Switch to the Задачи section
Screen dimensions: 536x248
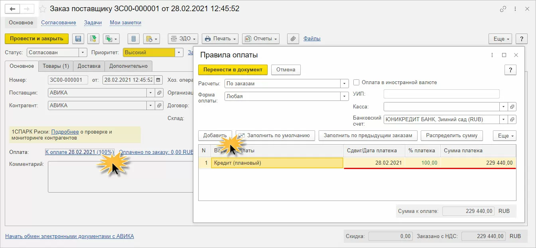[93, 23]
